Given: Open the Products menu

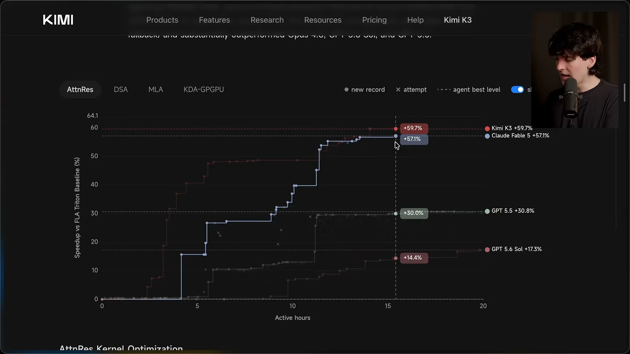Looking at the screenshot, I should pos(162,20).
